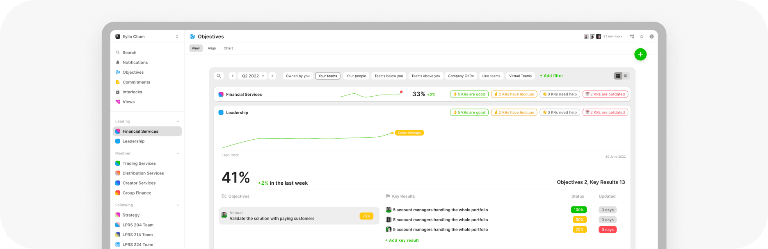Switch to grid layout view toggle
768x249 pixels.
tap(626, 76)
